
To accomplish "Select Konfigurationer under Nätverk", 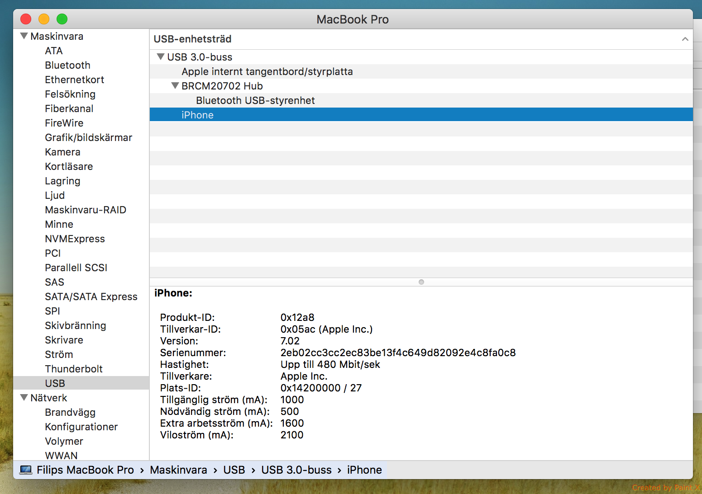I will pyautogui.click(x=81, y=427).
